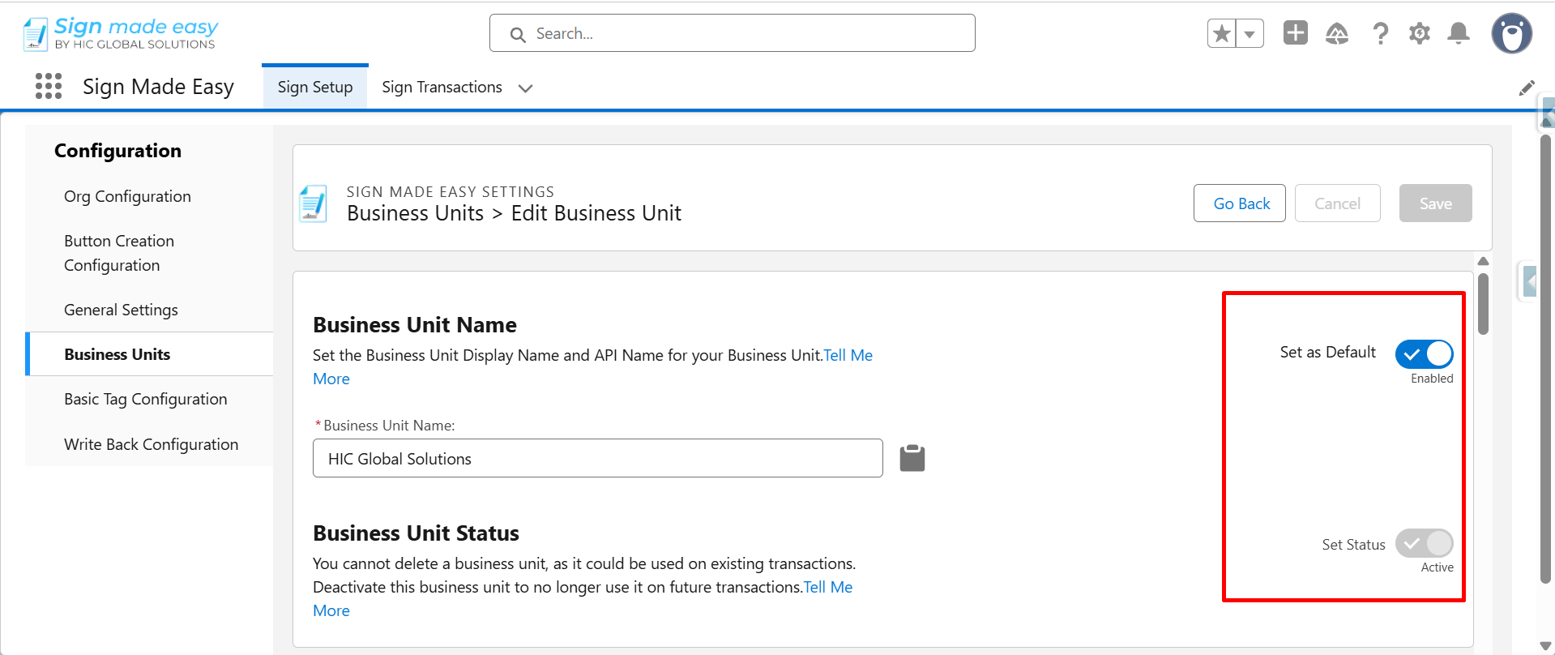
Task: Click the Cancel button
Action: pyautogui.click(x=1337, y=203)
